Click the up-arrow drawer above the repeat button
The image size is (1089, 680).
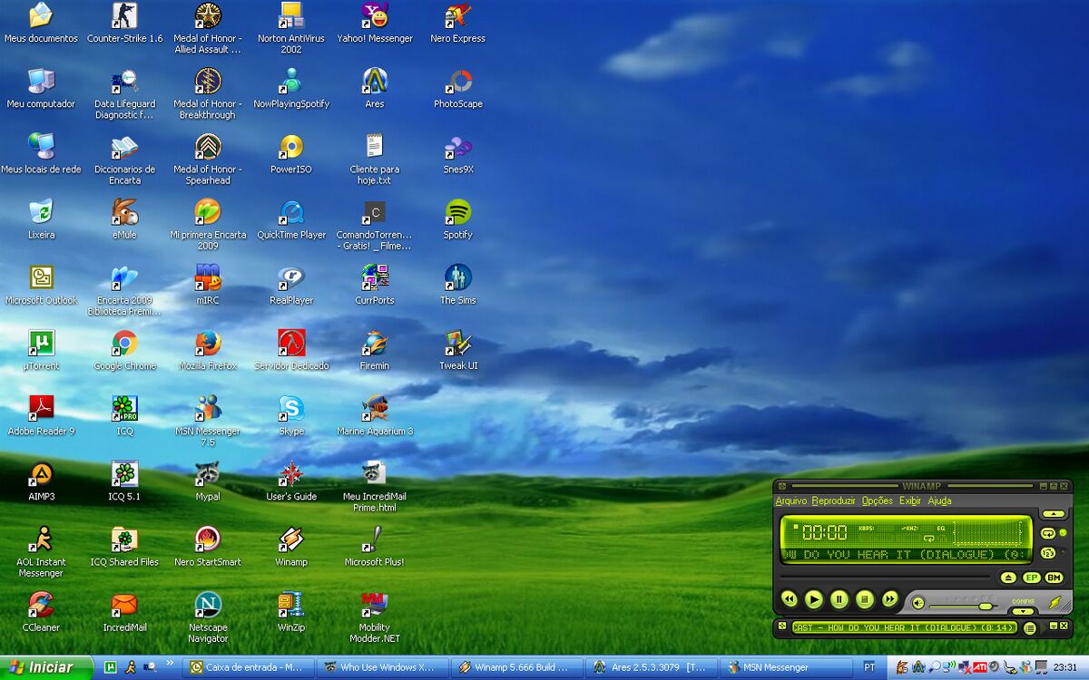tap(1053, 514)
